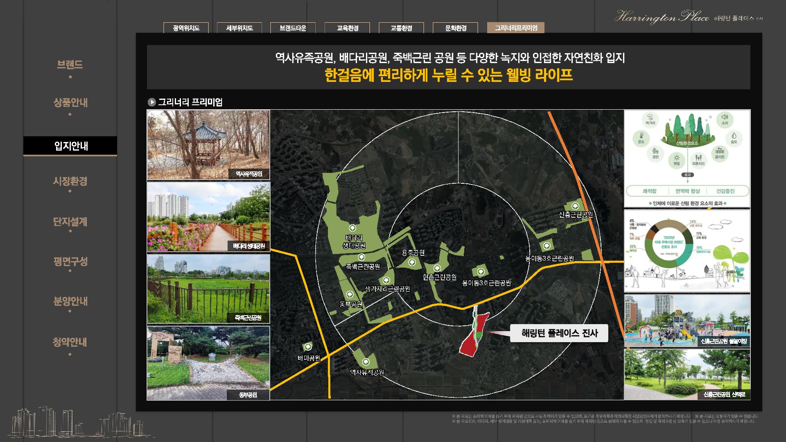Switch to the 교육환경 tab

(348, 28)
